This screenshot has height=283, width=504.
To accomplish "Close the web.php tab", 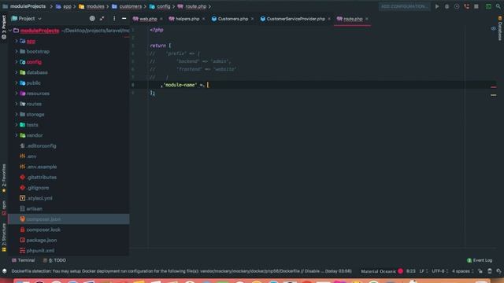I will tap(161, 19).
